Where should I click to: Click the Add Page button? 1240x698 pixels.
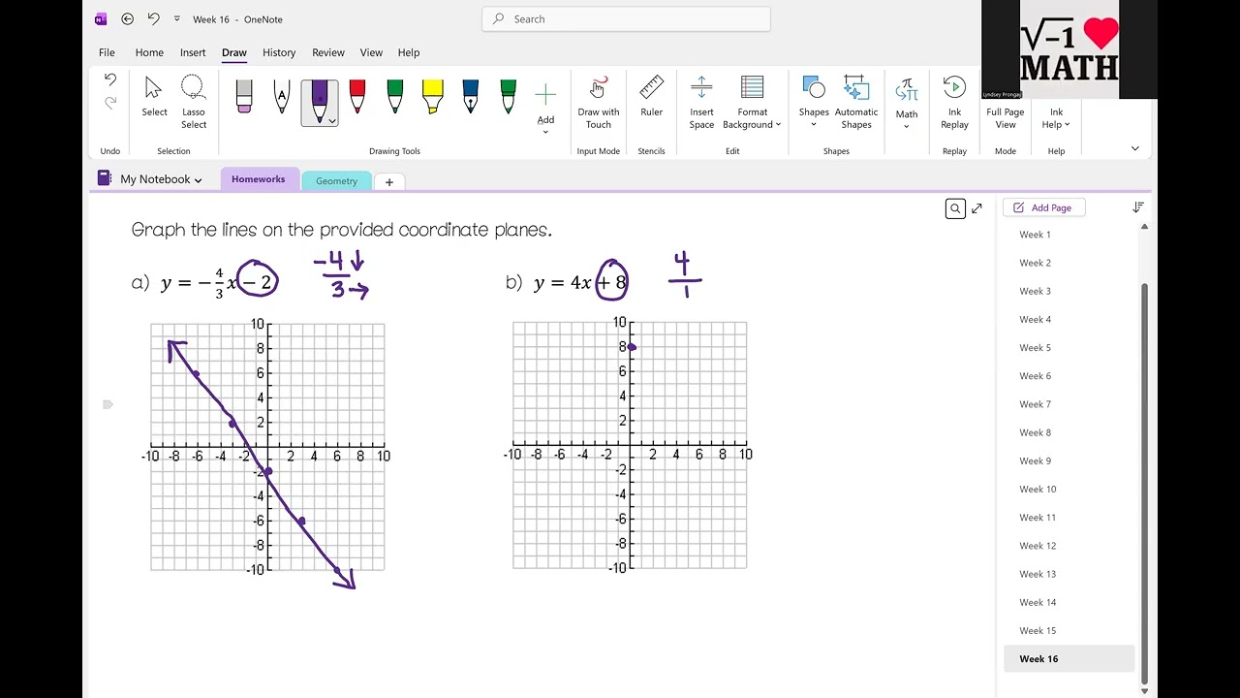point(1042,207)
